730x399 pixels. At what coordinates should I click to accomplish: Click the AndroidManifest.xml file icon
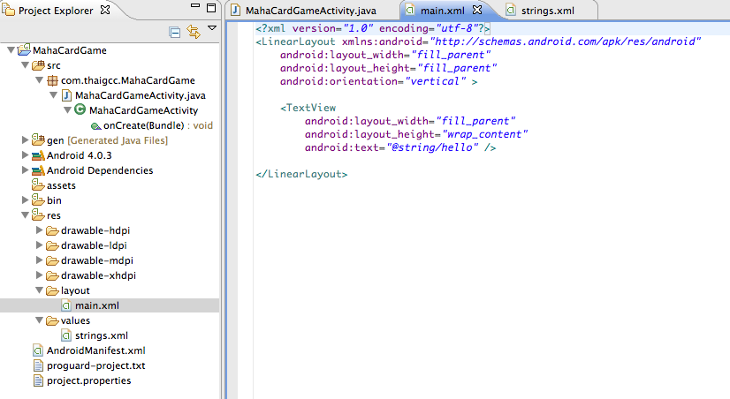coord(38,350)
